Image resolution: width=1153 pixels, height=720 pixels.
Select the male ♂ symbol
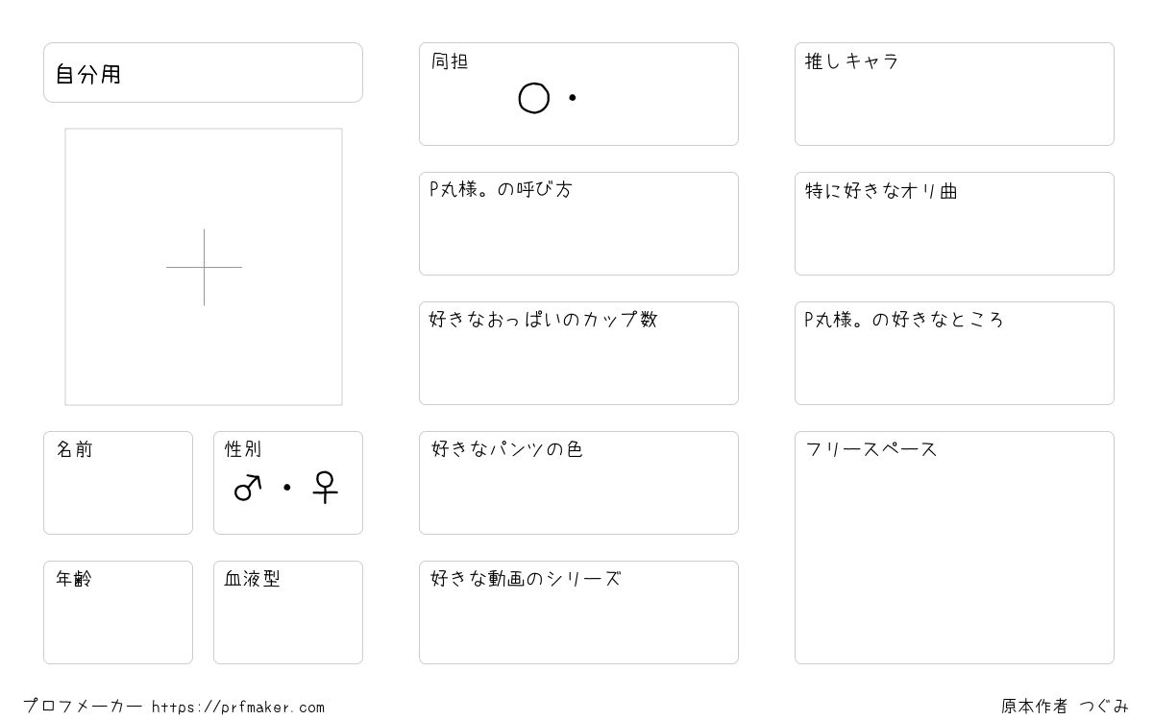248,488
